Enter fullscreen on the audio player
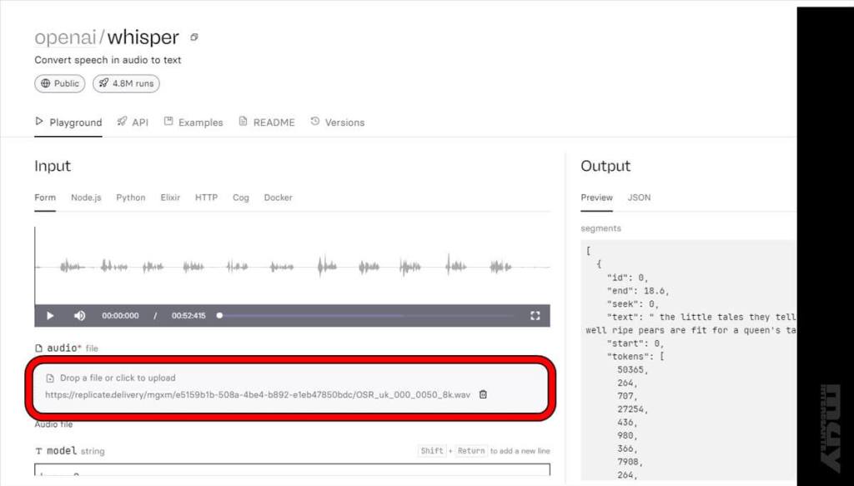The width and height of the screenshot is (854, 486). click(x=535, y=316)
